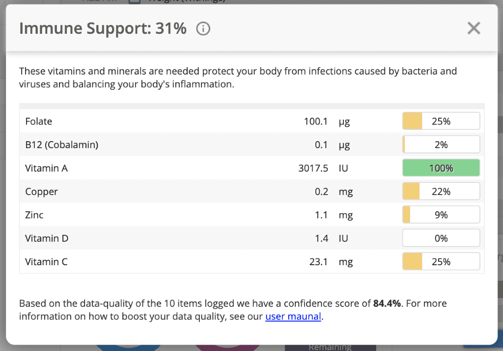Click the Folate 25% progress bar
503x351 pixels.
pos(441,121)
